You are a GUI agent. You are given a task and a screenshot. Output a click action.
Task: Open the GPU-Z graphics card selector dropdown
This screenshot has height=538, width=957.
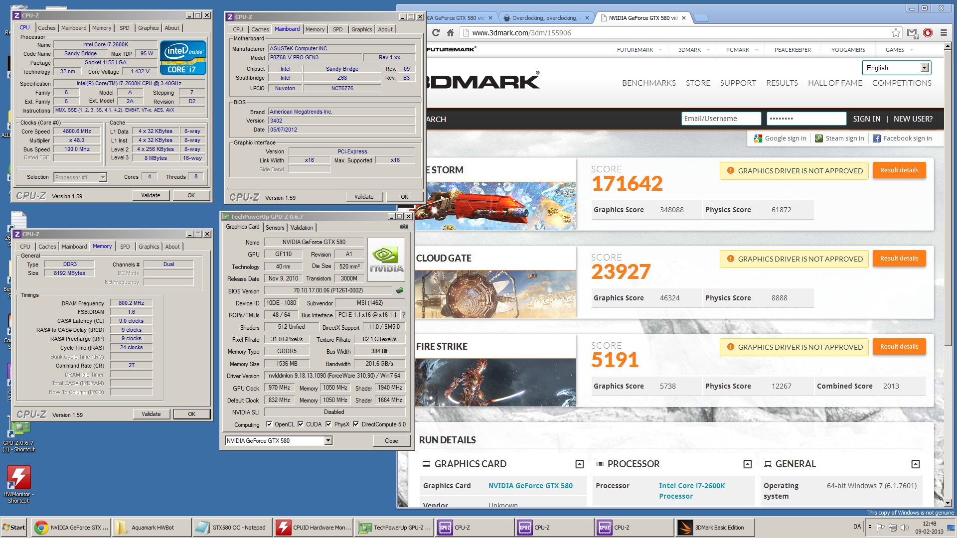coord(279,440)
